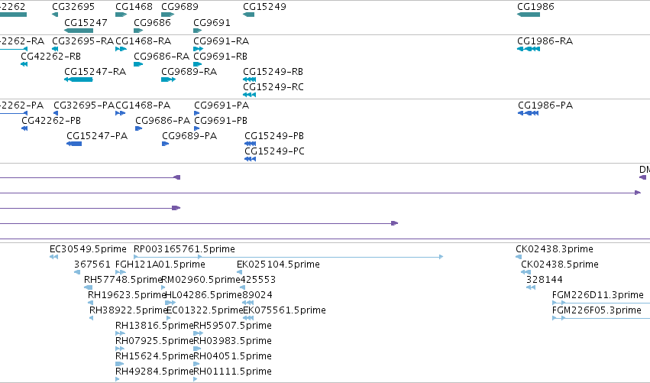650x383 pixels.
Task: Select EST EC30549.5prime
Action: click(x=88, y=249)
